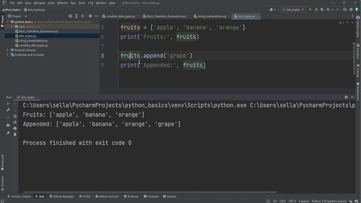361x203 pixels.
Task: Pin the Run tab with pin icon
Action: tap(8, 133)
